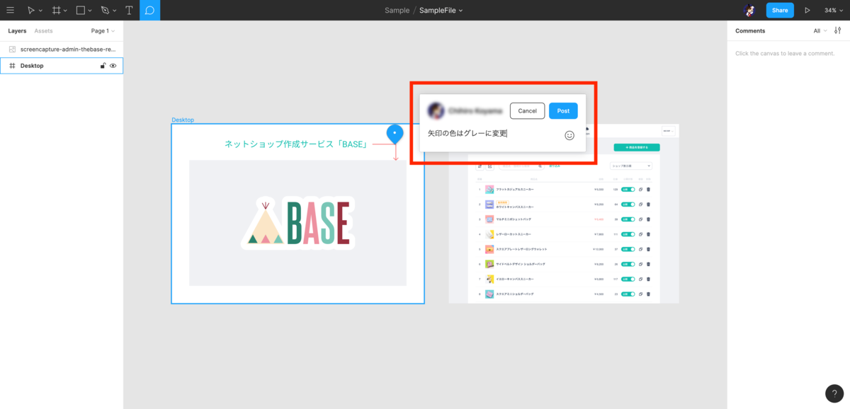Screen dimensions: 850x409
Task: Toggle visibility eye of Desktop layer
Action: [113, 66]
